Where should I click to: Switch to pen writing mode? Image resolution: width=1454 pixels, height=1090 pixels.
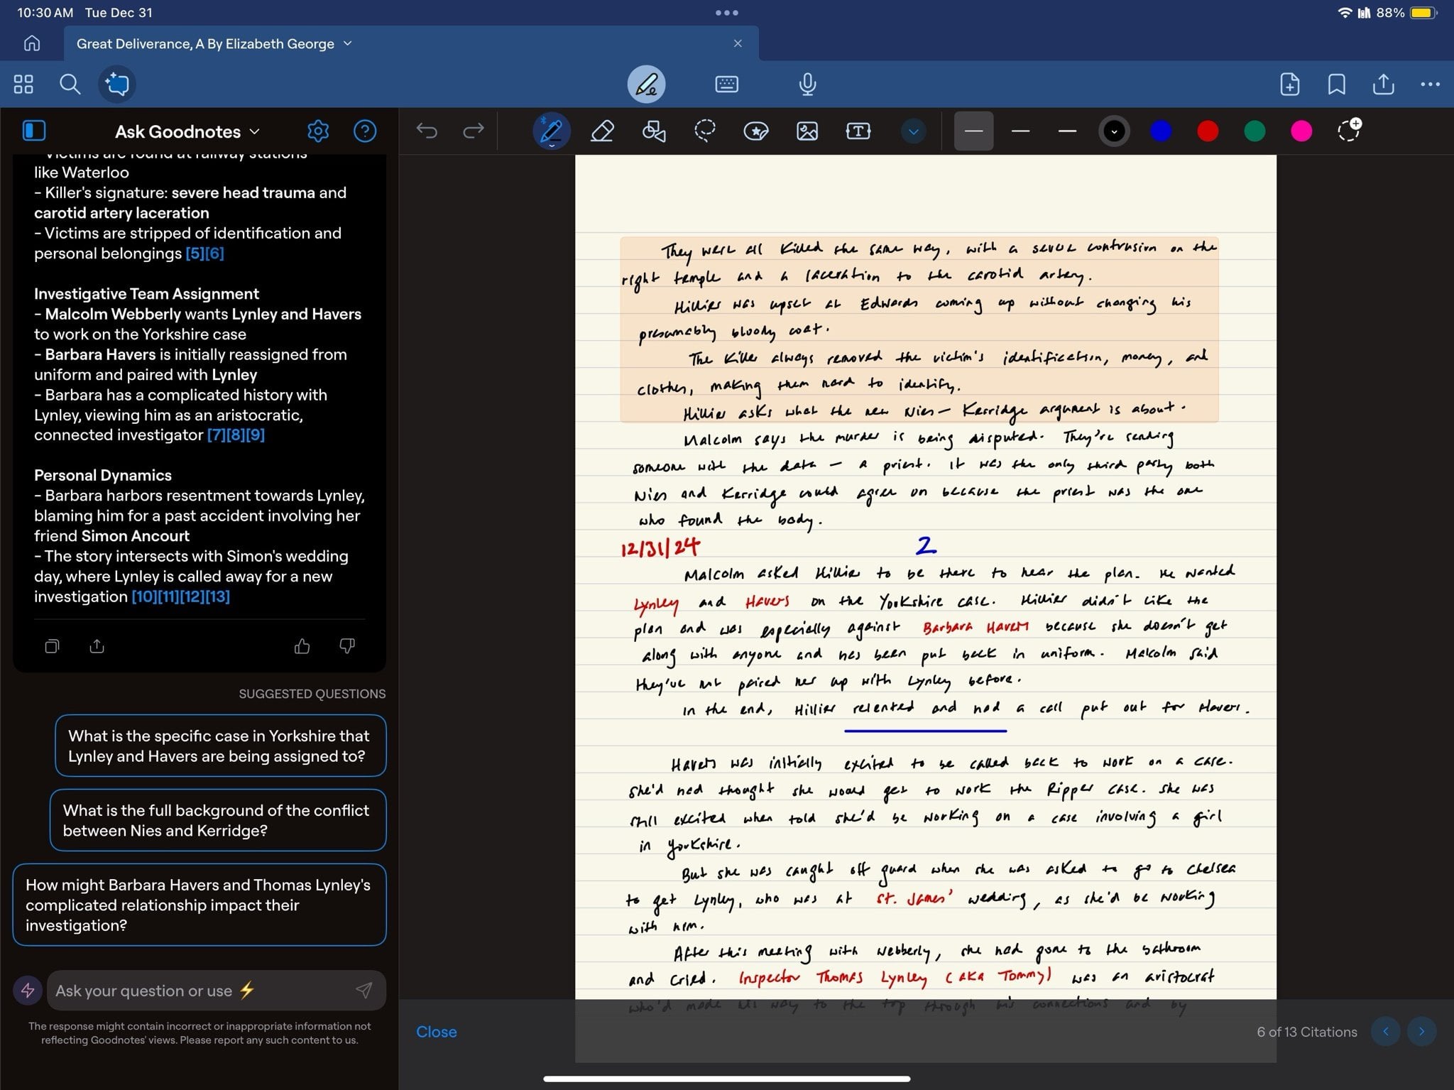646,85
